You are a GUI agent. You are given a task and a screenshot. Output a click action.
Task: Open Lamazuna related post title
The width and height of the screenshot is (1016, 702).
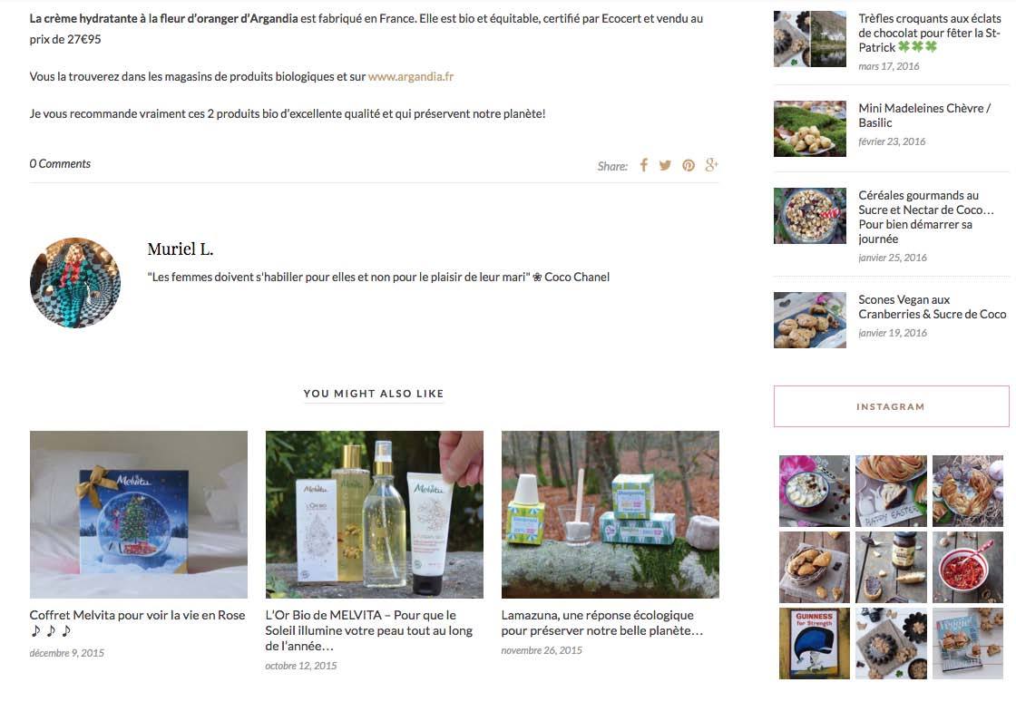[602, 622]
